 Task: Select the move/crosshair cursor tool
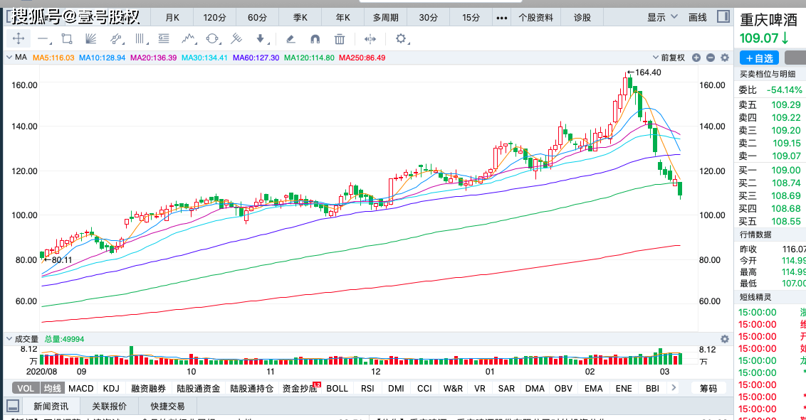coord(19,39)
